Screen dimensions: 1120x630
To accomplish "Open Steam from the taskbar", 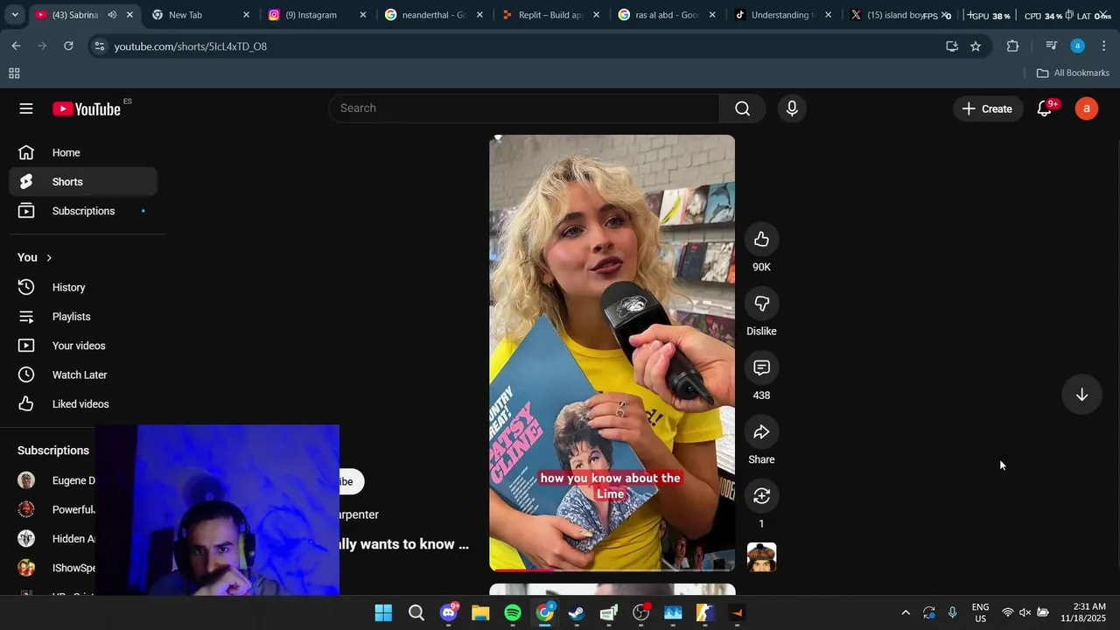I will pos(577,612).
